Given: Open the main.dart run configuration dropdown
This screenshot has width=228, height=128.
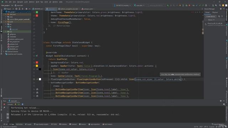Looking at the screenshot, I should pyautogui.click(x=139, y=5).
